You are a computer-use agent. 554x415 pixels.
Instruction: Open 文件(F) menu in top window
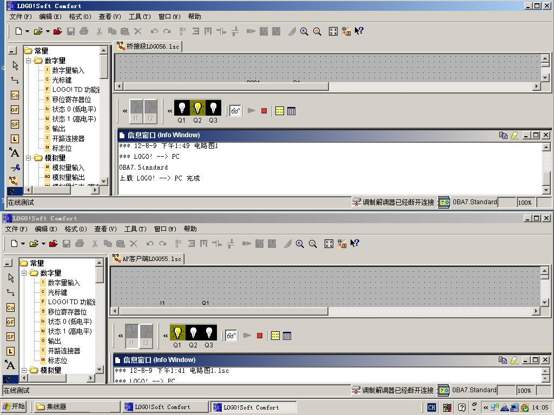pos(20,17)
